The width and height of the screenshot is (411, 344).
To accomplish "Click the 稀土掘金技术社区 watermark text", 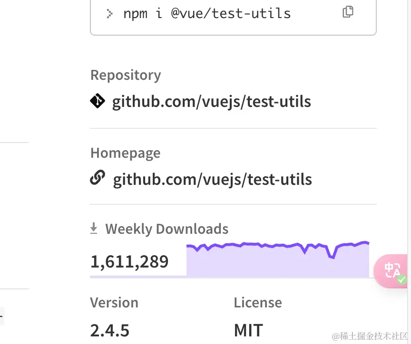I will coord(370,336).
